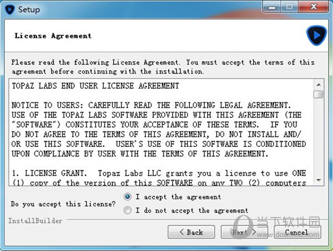Click the empty scrollbar track below the thumb
Screen dimensions: 333x251
(319, 137)
